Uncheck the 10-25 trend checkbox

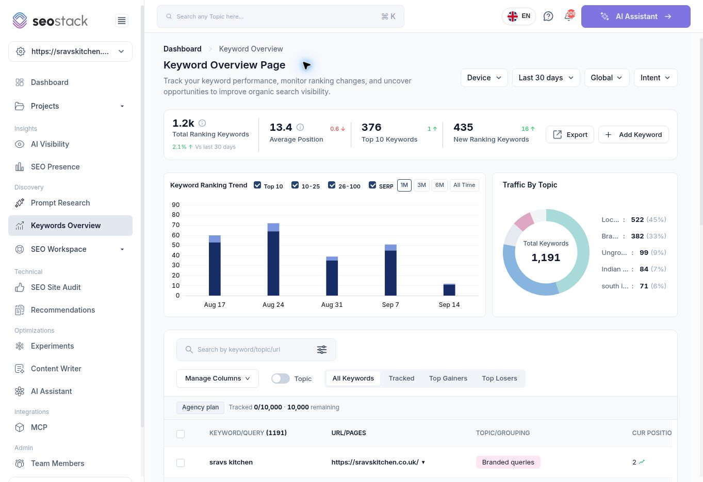point(295,185)
